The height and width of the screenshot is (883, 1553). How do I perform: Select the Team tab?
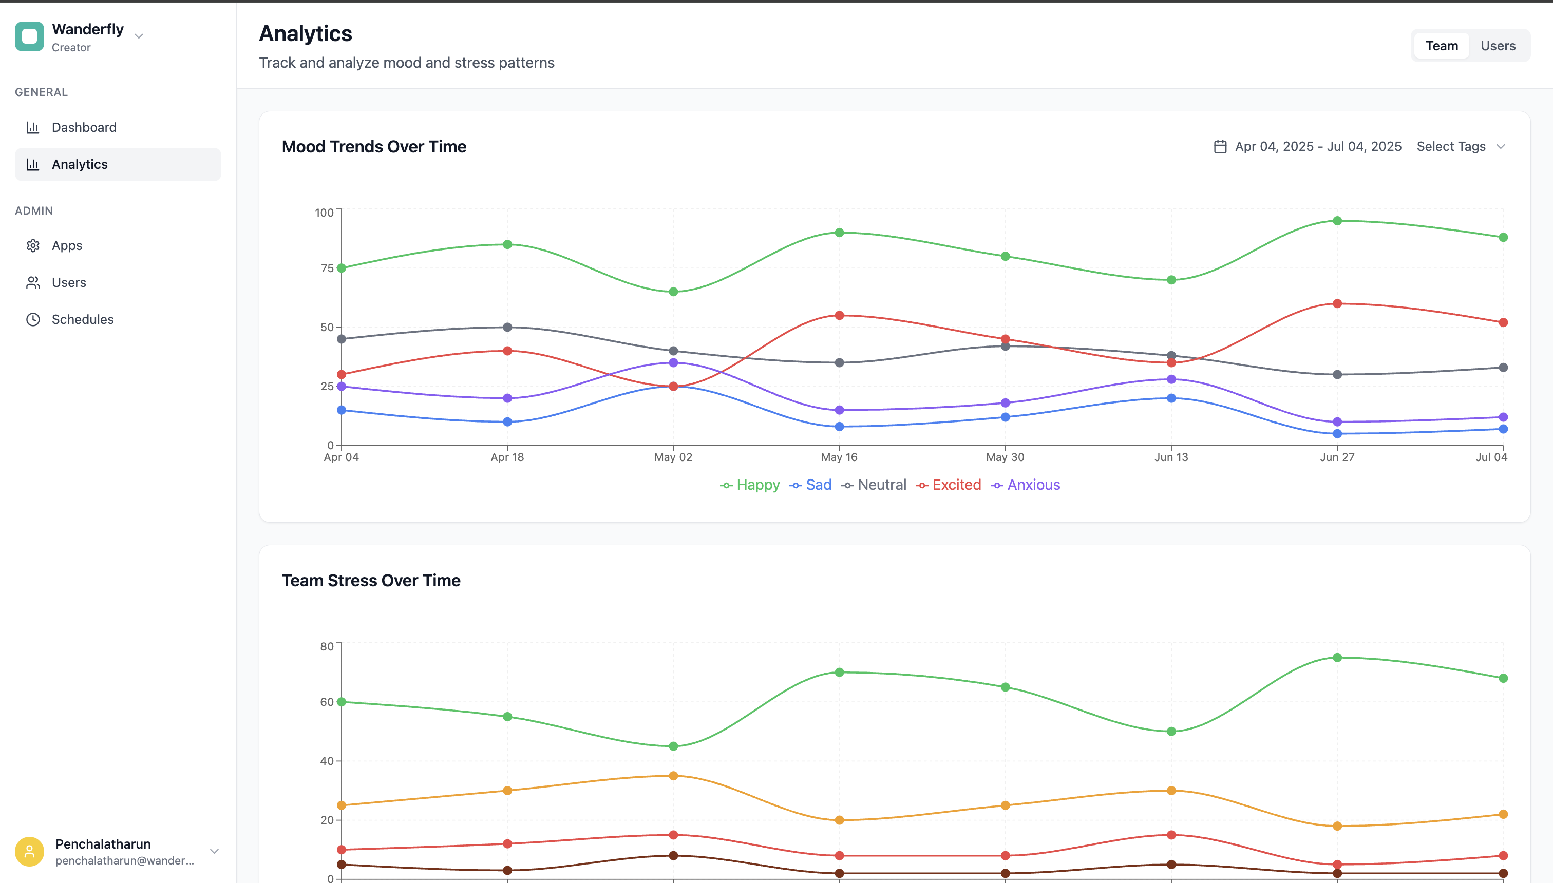click(x=1442, y=45)
